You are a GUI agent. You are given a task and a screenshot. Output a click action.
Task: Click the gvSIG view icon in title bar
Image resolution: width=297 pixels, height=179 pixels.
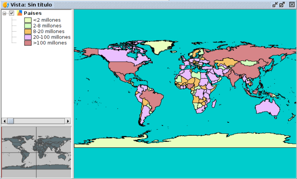(6, 5)
